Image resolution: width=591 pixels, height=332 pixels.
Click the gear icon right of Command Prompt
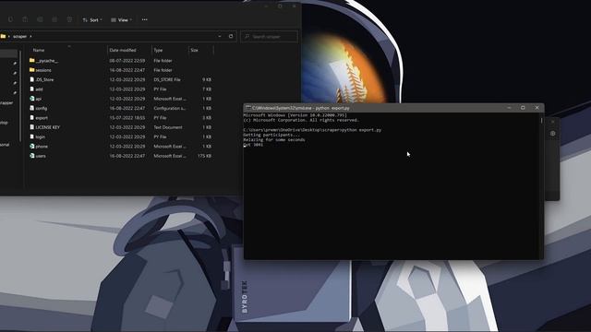pyautogui.click(x=552, y=134)
